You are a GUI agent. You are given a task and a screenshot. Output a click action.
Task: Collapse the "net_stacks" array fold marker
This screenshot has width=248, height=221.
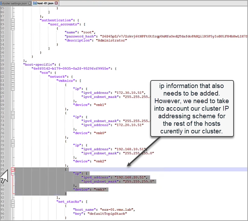click(x=13, y=201)
